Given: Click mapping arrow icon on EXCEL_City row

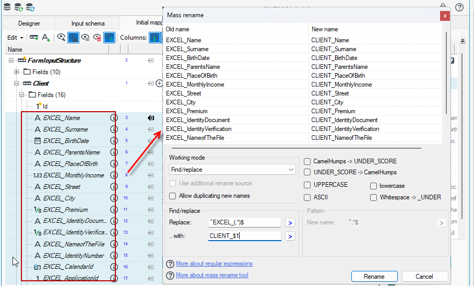Looking at the screenshot, I should tap(150, 198).
